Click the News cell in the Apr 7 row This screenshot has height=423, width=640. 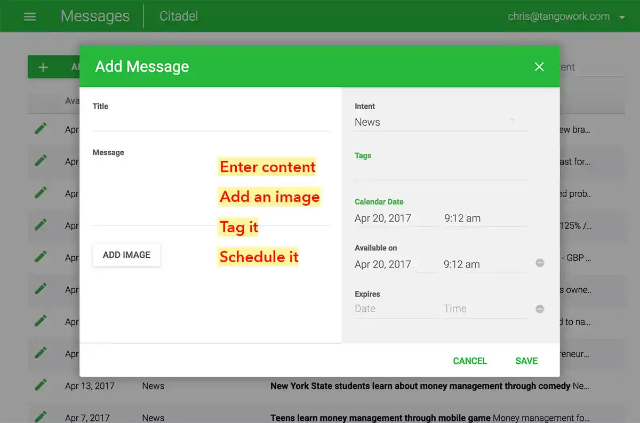coord(153,418)
